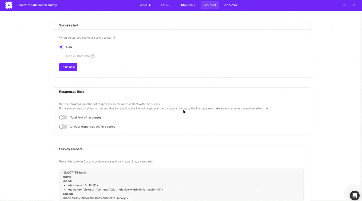Click the 'Responses limit' section header
The width and height of the screenshot is (362, 201).
pos(71,91)
